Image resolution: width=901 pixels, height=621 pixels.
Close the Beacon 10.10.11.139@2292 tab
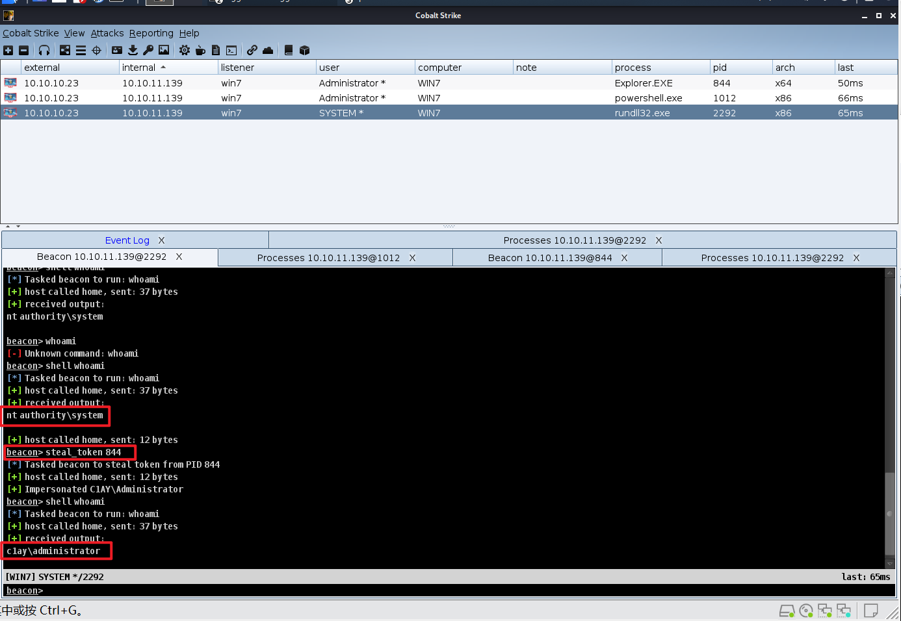tap(179, 257)
